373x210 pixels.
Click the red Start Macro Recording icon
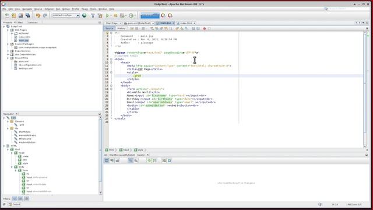(x=205, y=29)
